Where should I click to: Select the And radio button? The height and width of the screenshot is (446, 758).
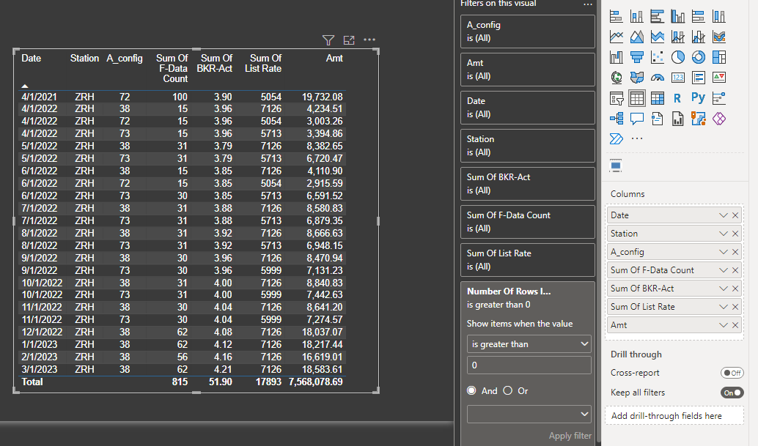[x=473, y=391]
